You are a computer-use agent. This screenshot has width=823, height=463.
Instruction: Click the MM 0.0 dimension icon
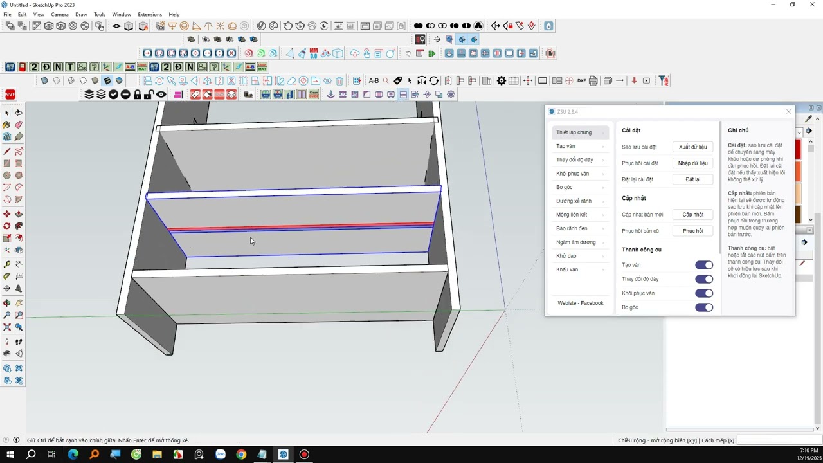[x=314, y=53]
